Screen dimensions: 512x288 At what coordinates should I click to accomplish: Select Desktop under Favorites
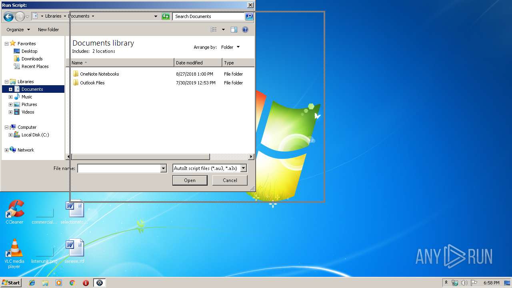[x=29, y=51]
